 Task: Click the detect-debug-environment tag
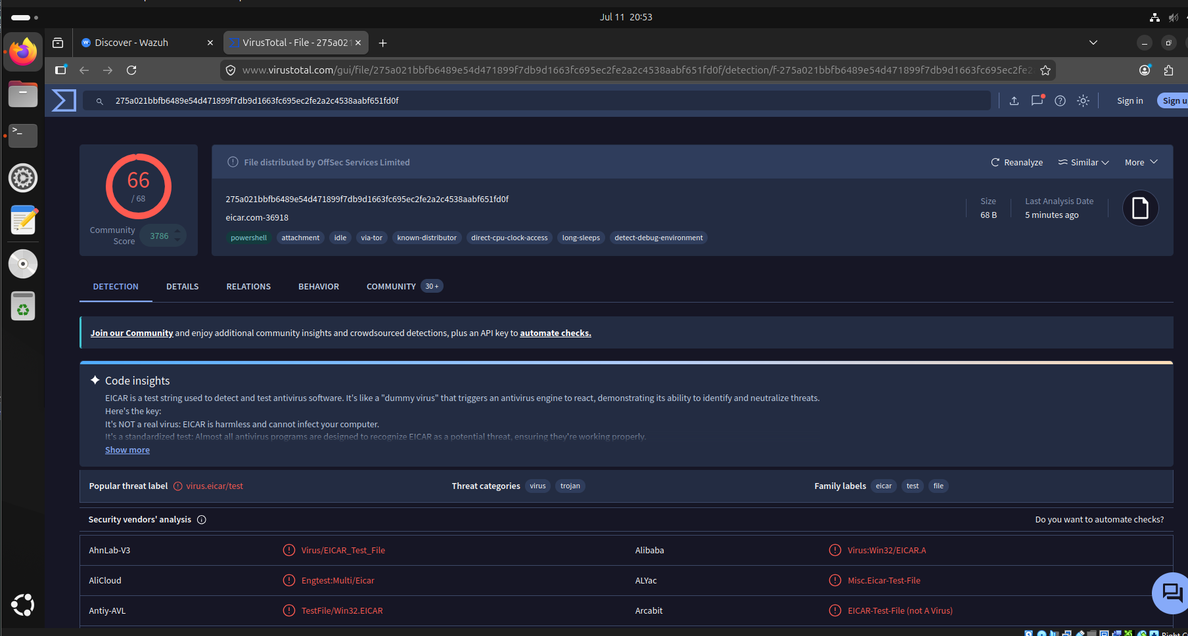(658, 238)
